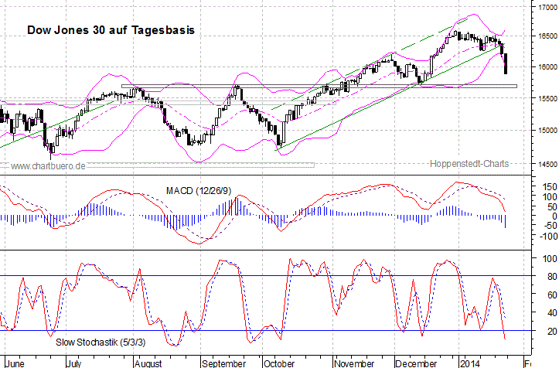Image resolution: width=559 pixels, height=368 pixels.
Task: Click the 17000 price axis value
Action: [x=547, y=7]
